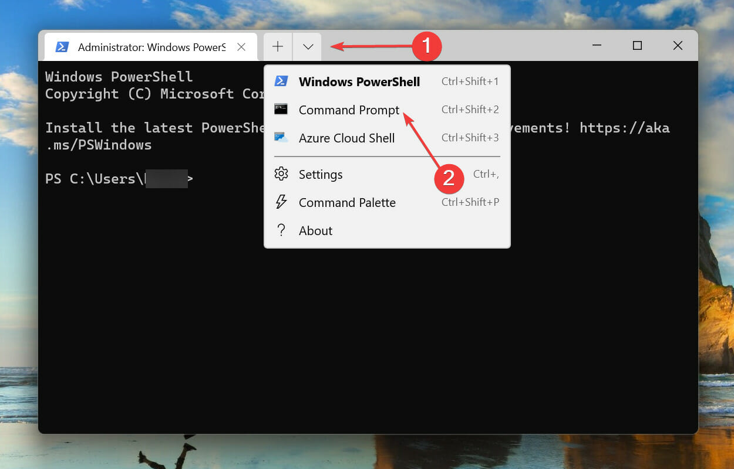
Task: Select the Administrator: Windows PowerShell tab
Action: pyautogui.click(x=151, y=47)
